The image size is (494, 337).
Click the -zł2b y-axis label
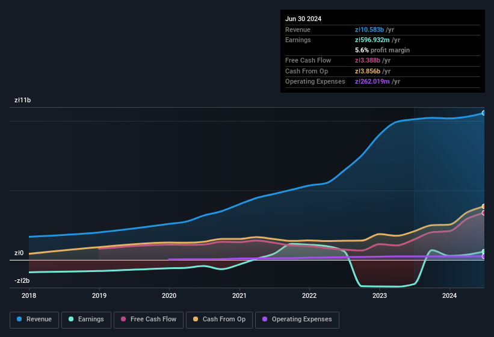tap(22, 280)
